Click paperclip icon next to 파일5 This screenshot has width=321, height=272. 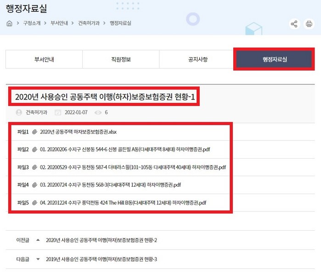point(34,202)
